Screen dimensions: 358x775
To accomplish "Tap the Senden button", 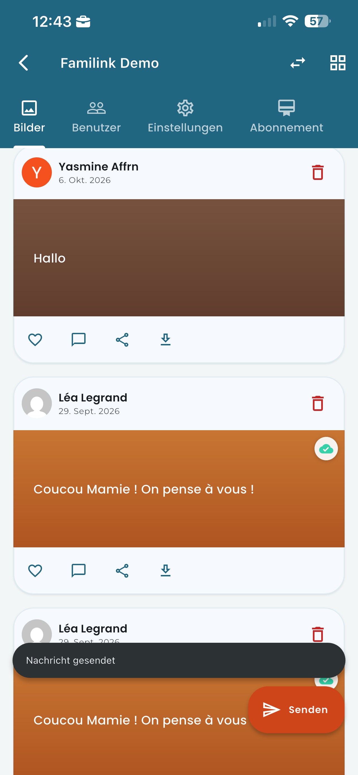I will pos(296,710).
